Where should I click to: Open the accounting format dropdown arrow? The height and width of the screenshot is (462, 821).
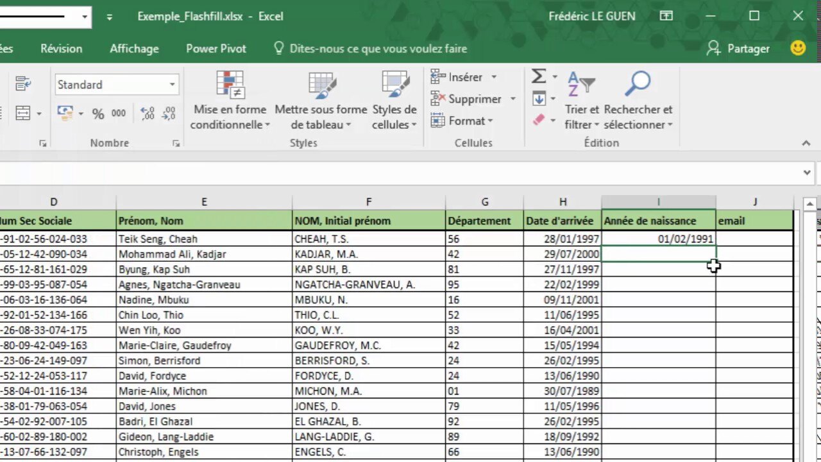click(81, 114)
